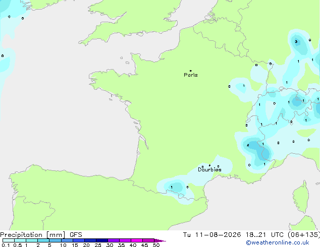Click the "18..21 UTC" time range
Screen dimensions: 320x247
point(264,235)
